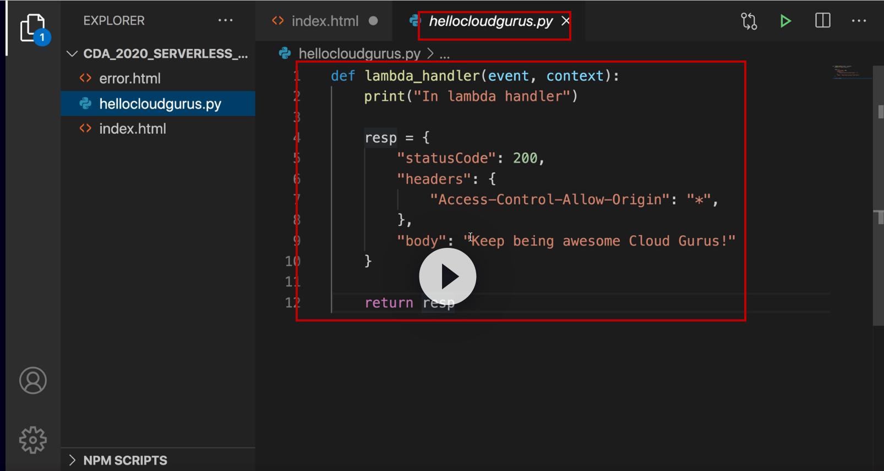The height and width of the screenshot is (471, 884).
Task: Click the "headers" key
Action: click(434, 179)
